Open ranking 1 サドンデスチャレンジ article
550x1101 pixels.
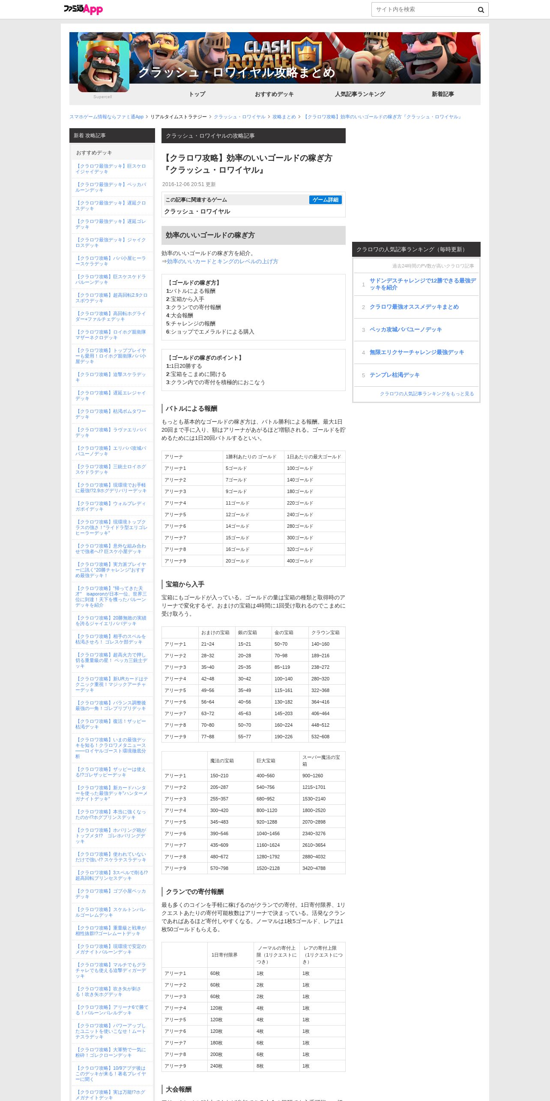point(423,284)
